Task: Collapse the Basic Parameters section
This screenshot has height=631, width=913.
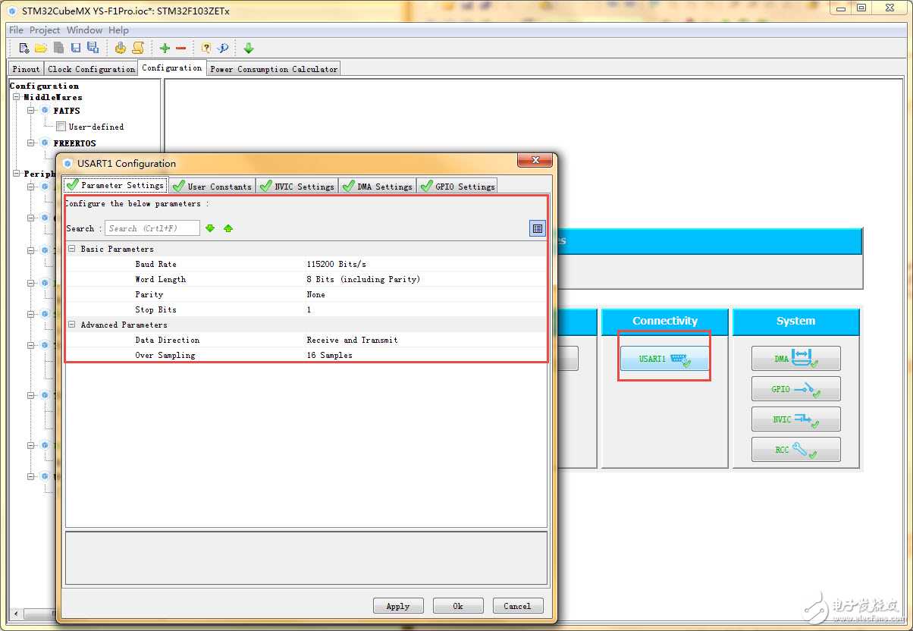Action: click(72, 249)
